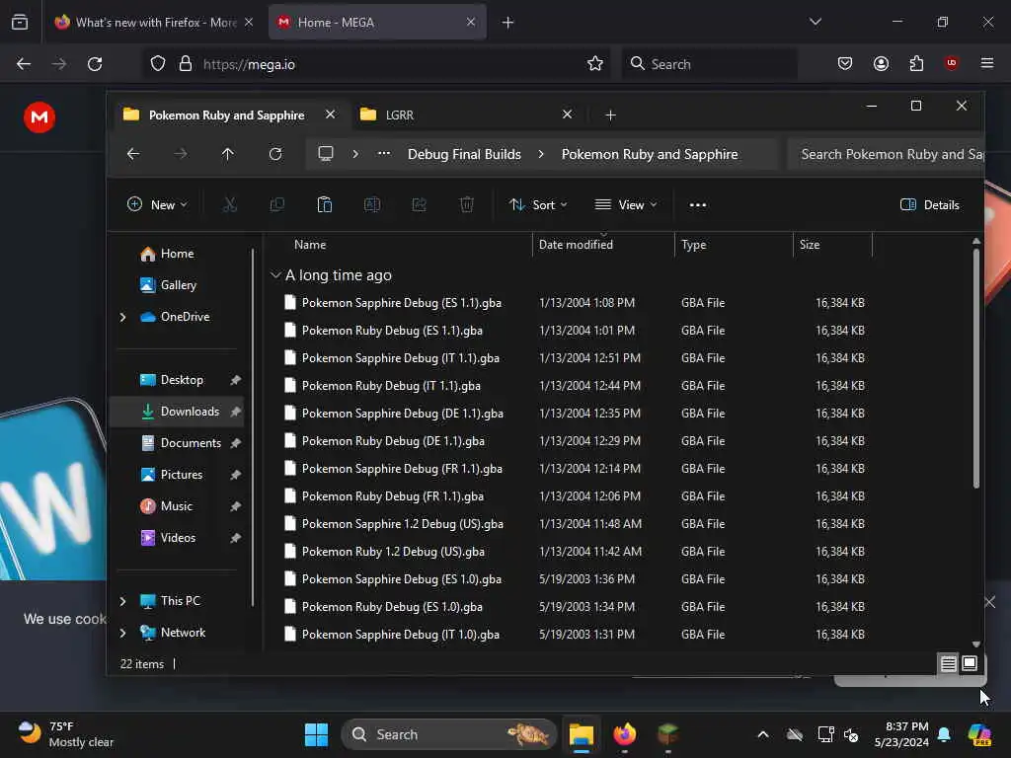Open Firefox application hamburger menu
The height and width of the screenshot is (758, 1011).
(x=987, y=63)
